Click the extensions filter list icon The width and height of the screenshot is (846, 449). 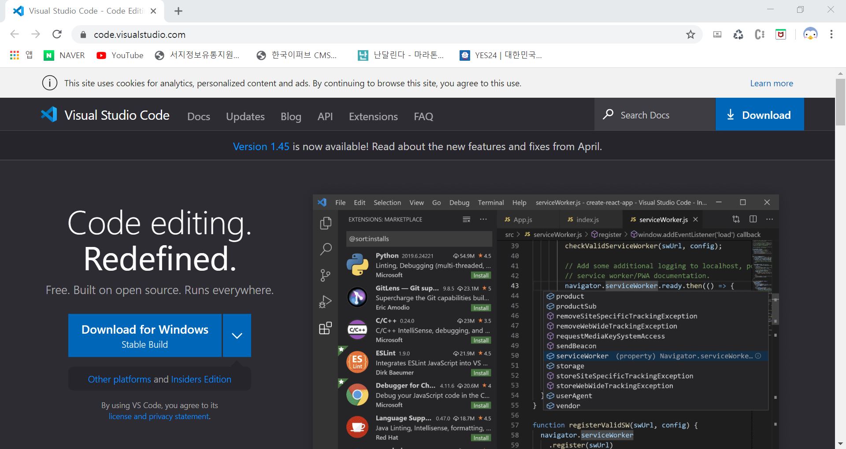[x=466, y=219]
